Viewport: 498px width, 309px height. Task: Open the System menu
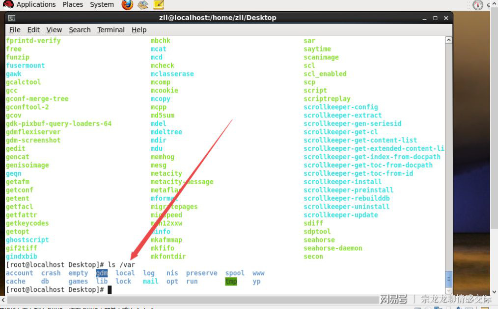[102, 4]
